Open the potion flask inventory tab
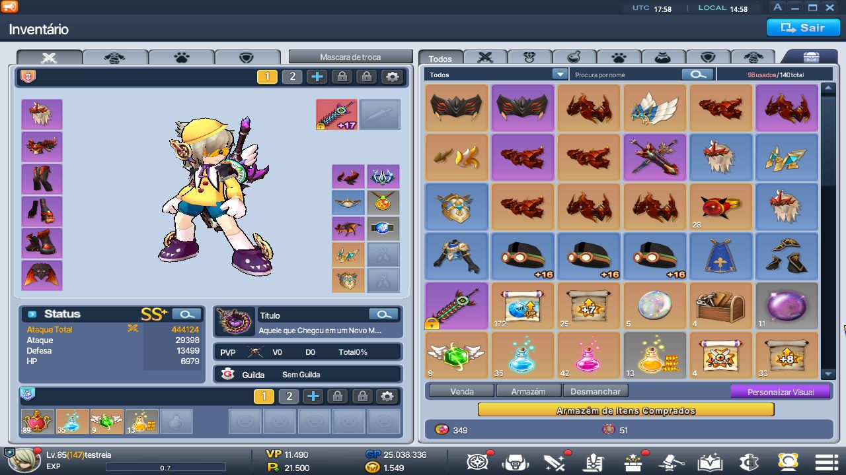Screen dimensions: 846x475 coord(574,57)
